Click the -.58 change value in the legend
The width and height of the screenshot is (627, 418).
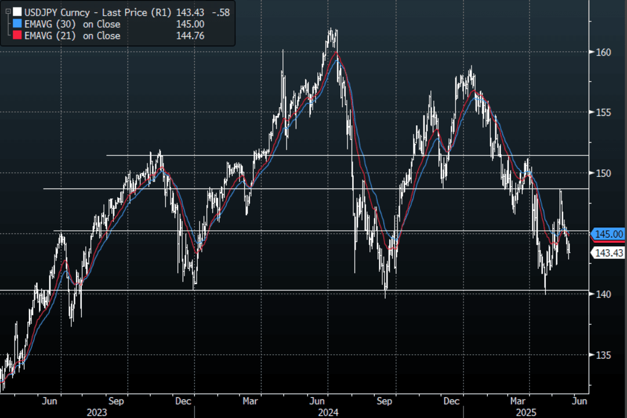tap(220, 12)
